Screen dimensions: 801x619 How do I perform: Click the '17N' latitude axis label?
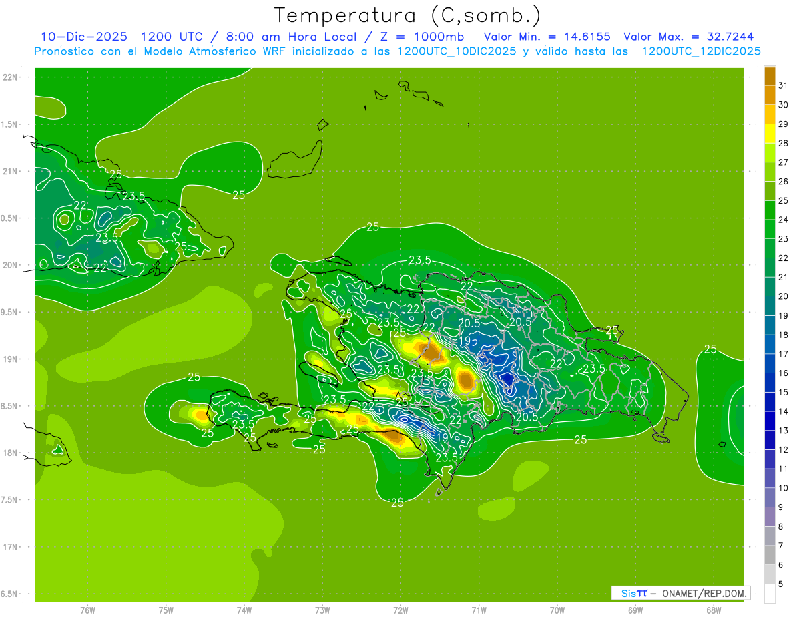coord(9,547)
